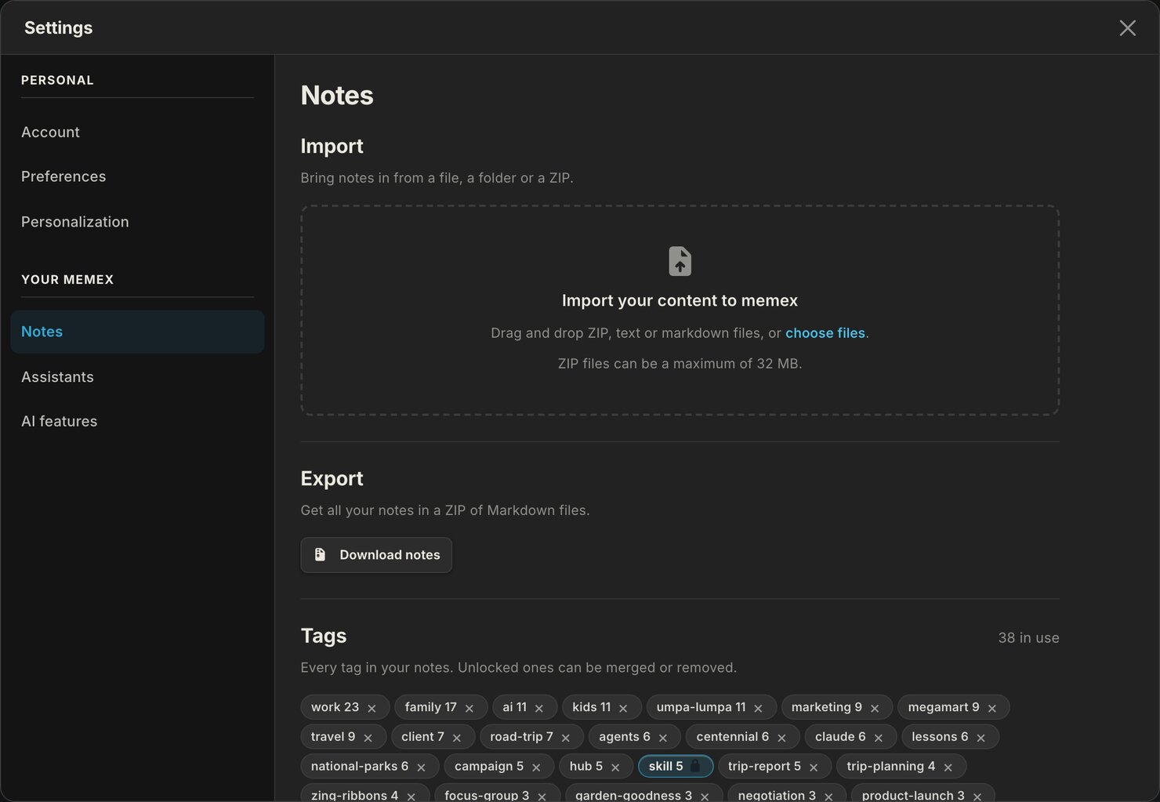Remove the lessons tag via its x

pyautogui.click(x=981, y=738)
